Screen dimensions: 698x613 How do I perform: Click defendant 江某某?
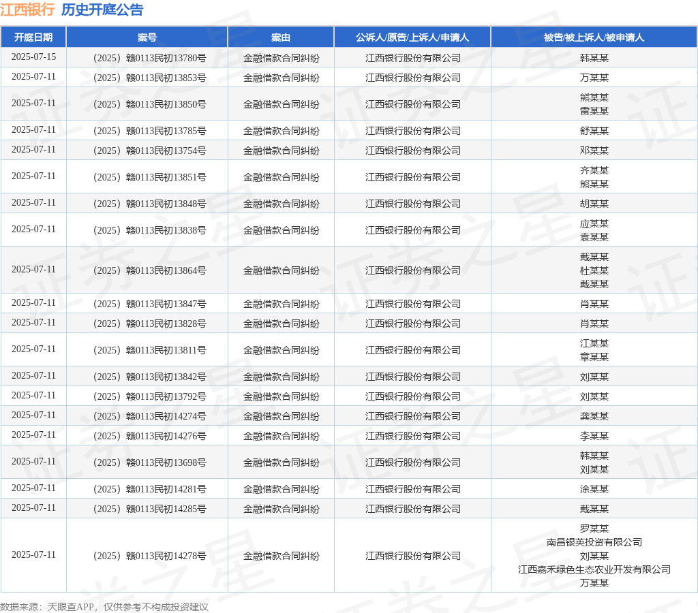click(594, 343)
